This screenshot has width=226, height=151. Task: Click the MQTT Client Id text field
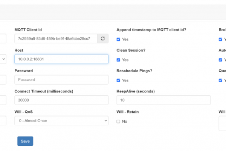(x=56, y=39)
